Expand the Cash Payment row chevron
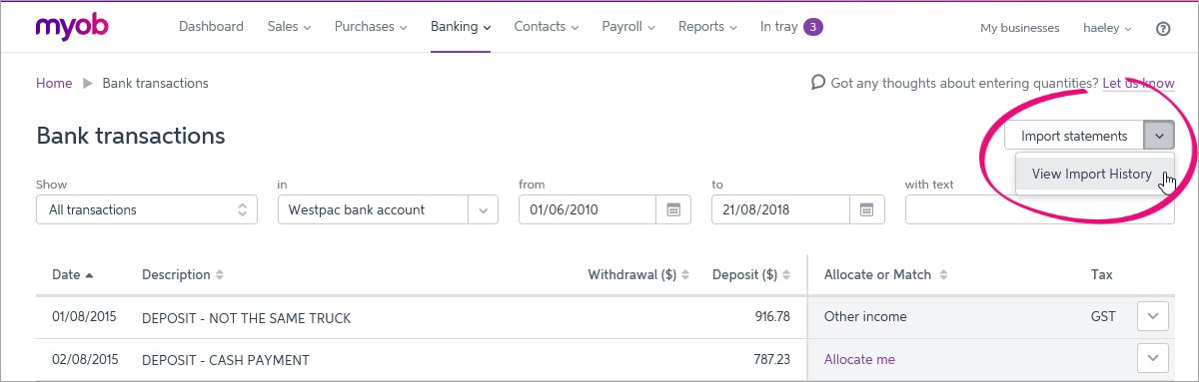The width and height of the screenshot is (1199, 382). (1153, 359)
